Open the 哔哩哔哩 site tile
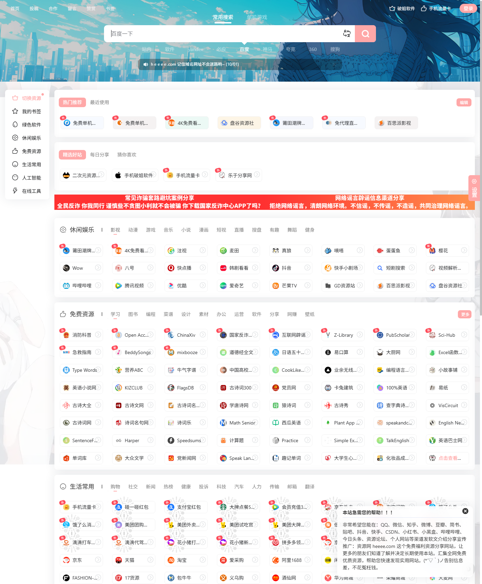This screenshot has height=584, width=482. coord(81,286)
